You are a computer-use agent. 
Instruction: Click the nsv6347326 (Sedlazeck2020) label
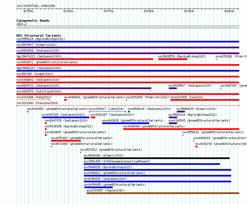point(63,115)
